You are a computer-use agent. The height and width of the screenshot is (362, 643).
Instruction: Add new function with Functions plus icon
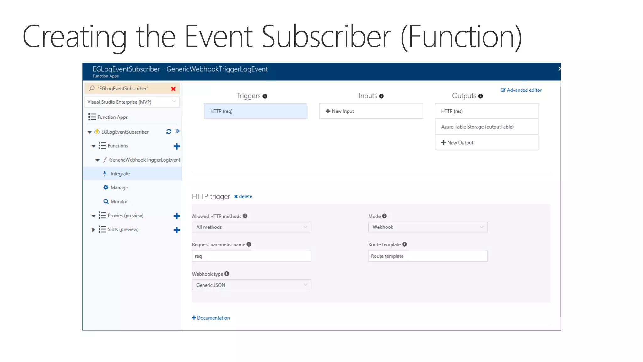[x=176, y=146]
